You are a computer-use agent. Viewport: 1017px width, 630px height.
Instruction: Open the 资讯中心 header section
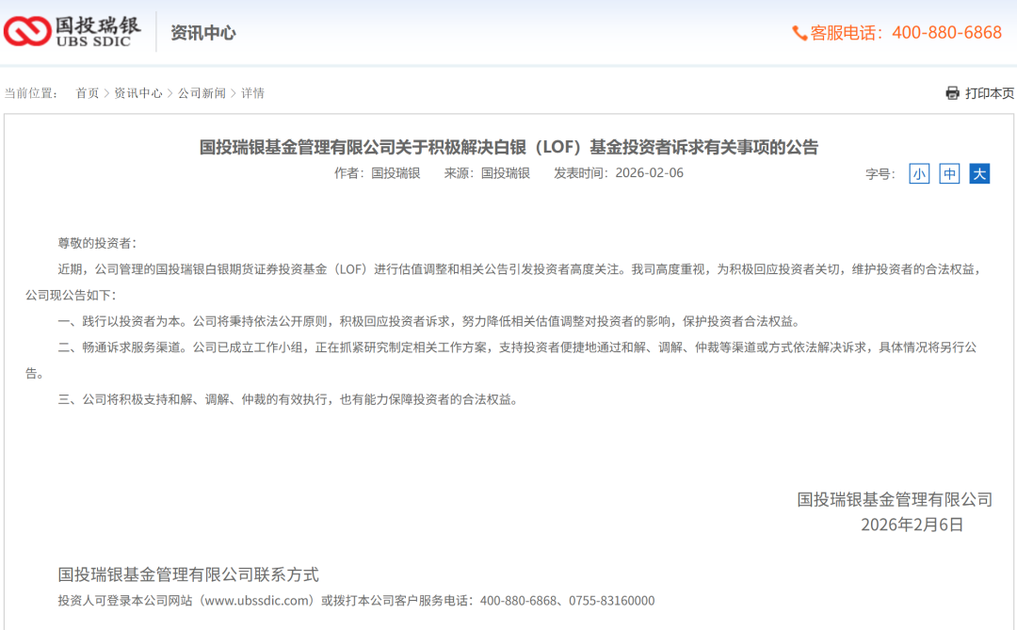click(x=202, y=33)
